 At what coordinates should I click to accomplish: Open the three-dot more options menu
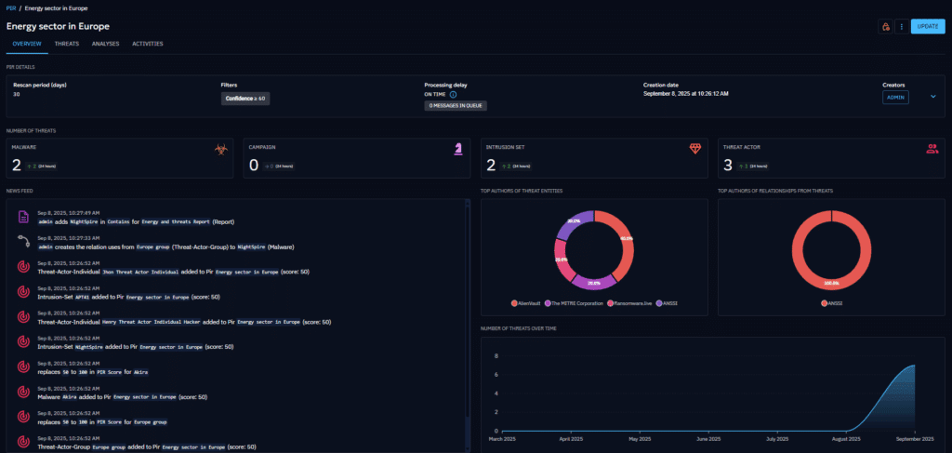tap(901, 26)
